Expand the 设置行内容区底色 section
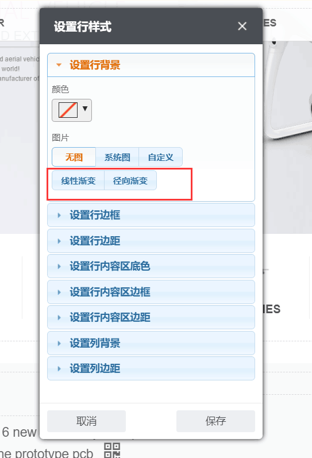Screen dimensions: 312x458 pos(151,266)
